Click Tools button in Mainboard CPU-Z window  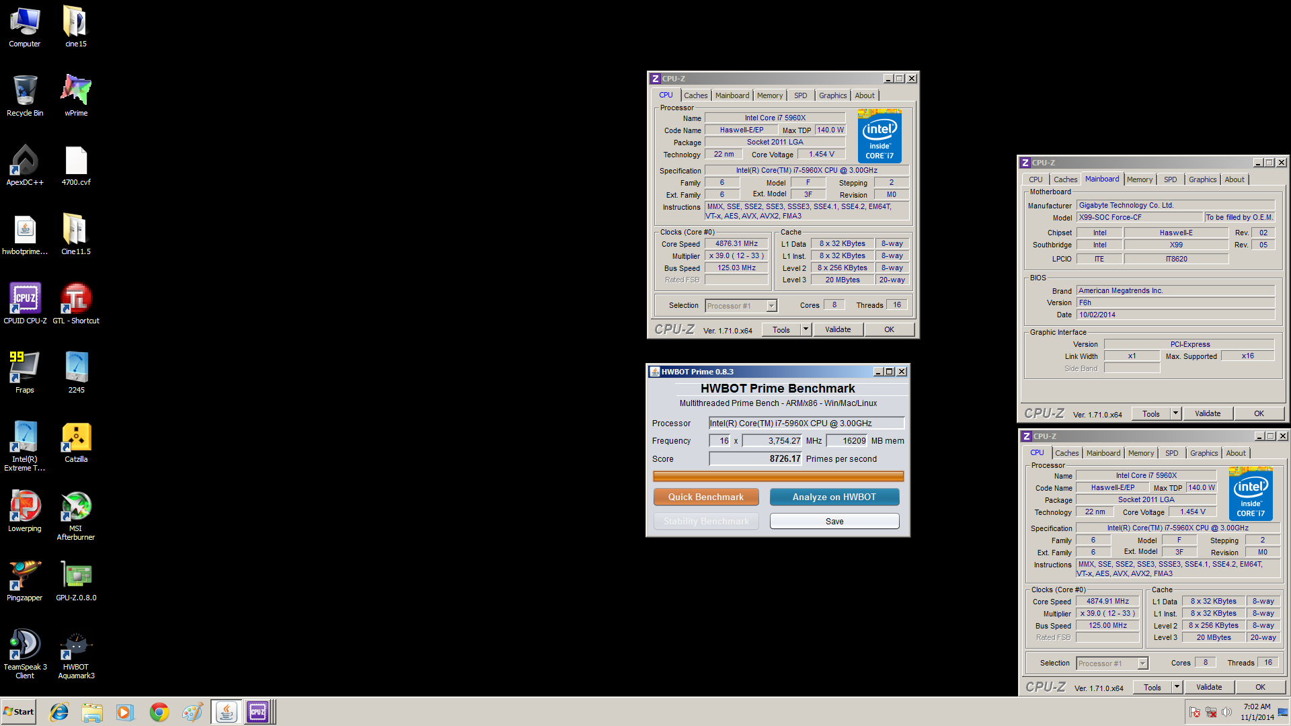1150,413
